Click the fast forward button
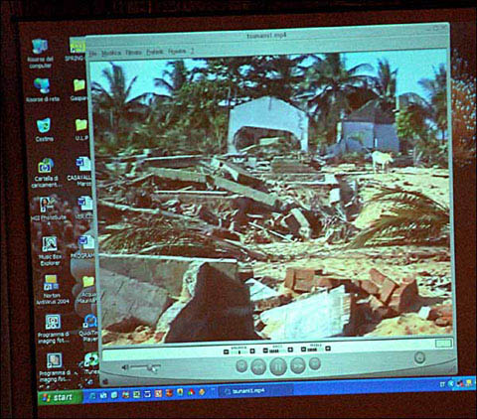Screen dimensions: 477x419 pyautogui.click(x=297, y=365)
